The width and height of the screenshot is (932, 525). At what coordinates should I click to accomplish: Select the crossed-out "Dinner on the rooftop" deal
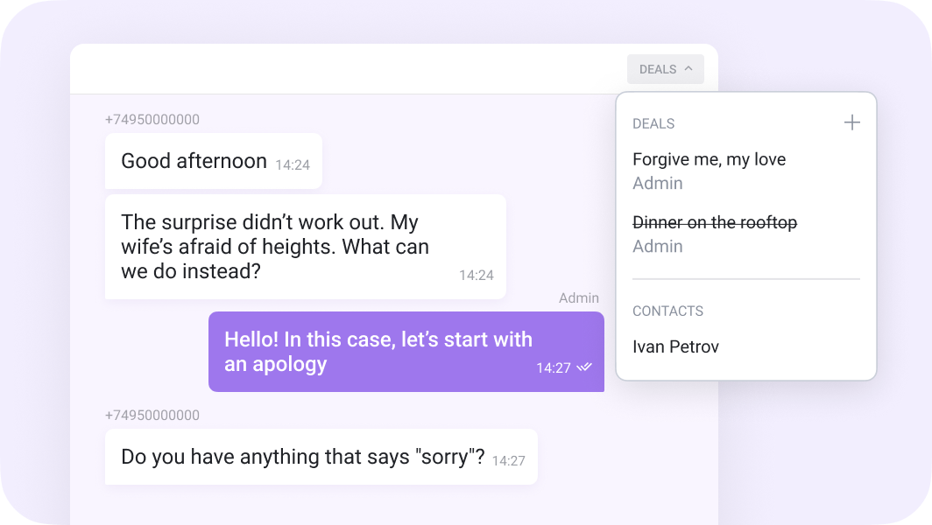pyautogui.click(x=715, y=222)
